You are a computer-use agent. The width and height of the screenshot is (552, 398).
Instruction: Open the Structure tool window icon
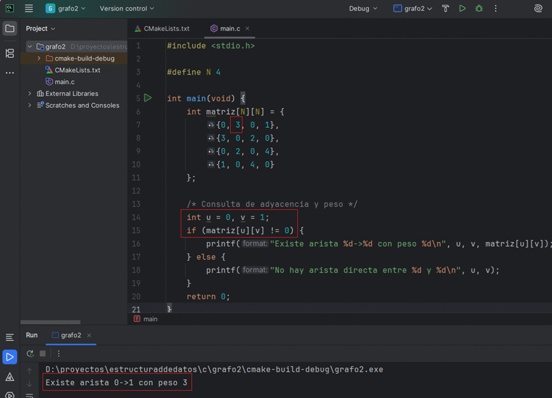pyautogui.click(x=10, y=54)
